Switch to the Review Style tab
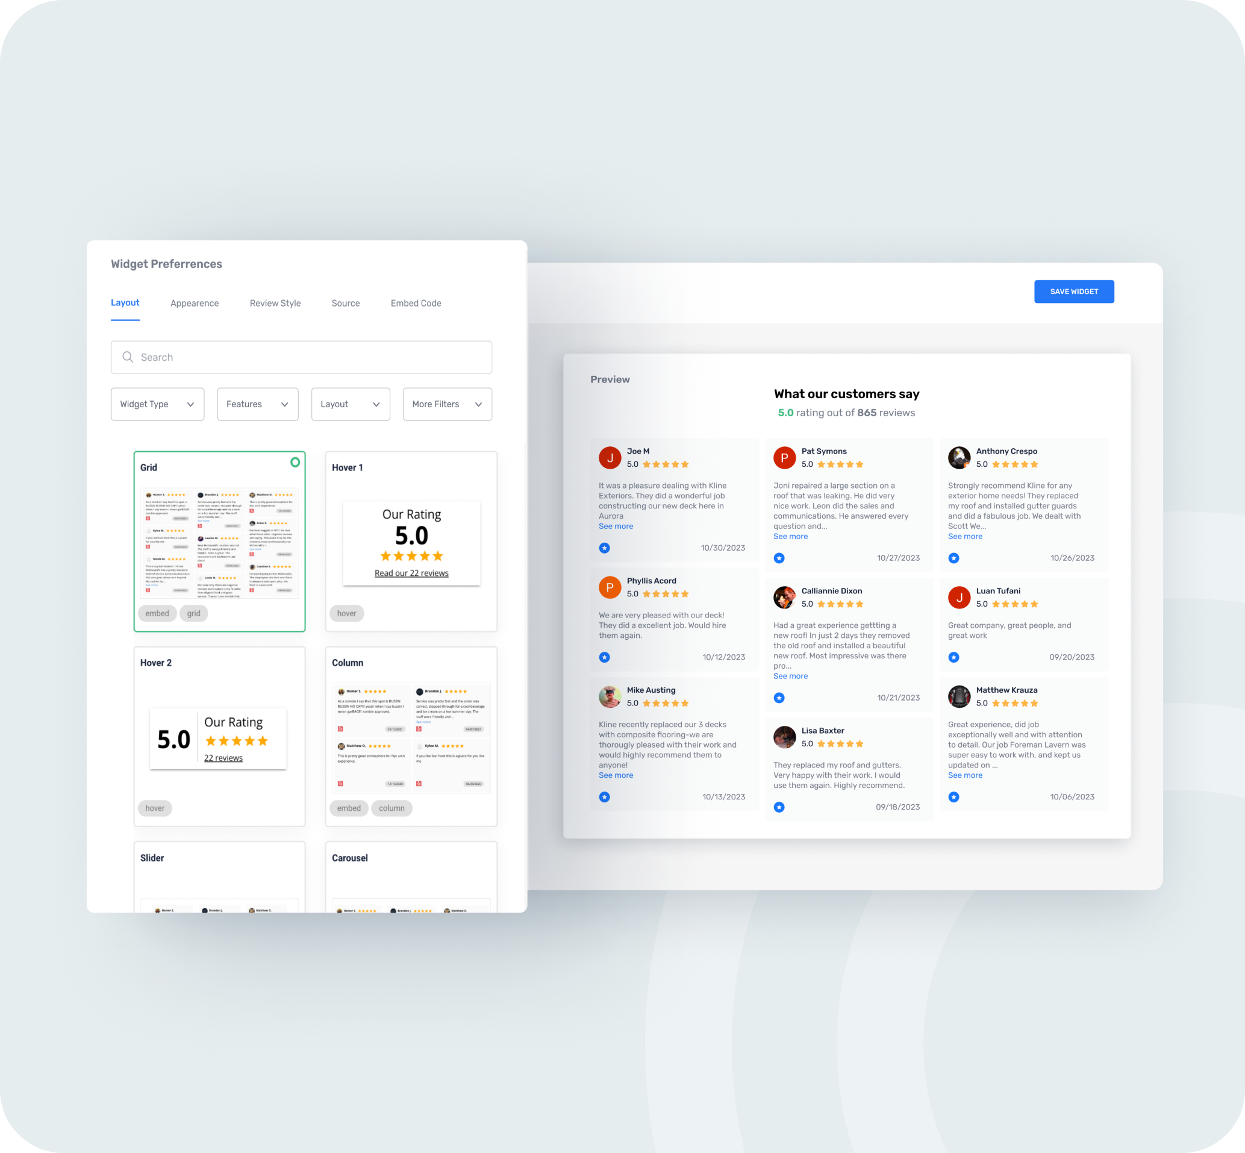Image resolution: width=1245 pixels, height=1153 pixels. pos(275,302)
